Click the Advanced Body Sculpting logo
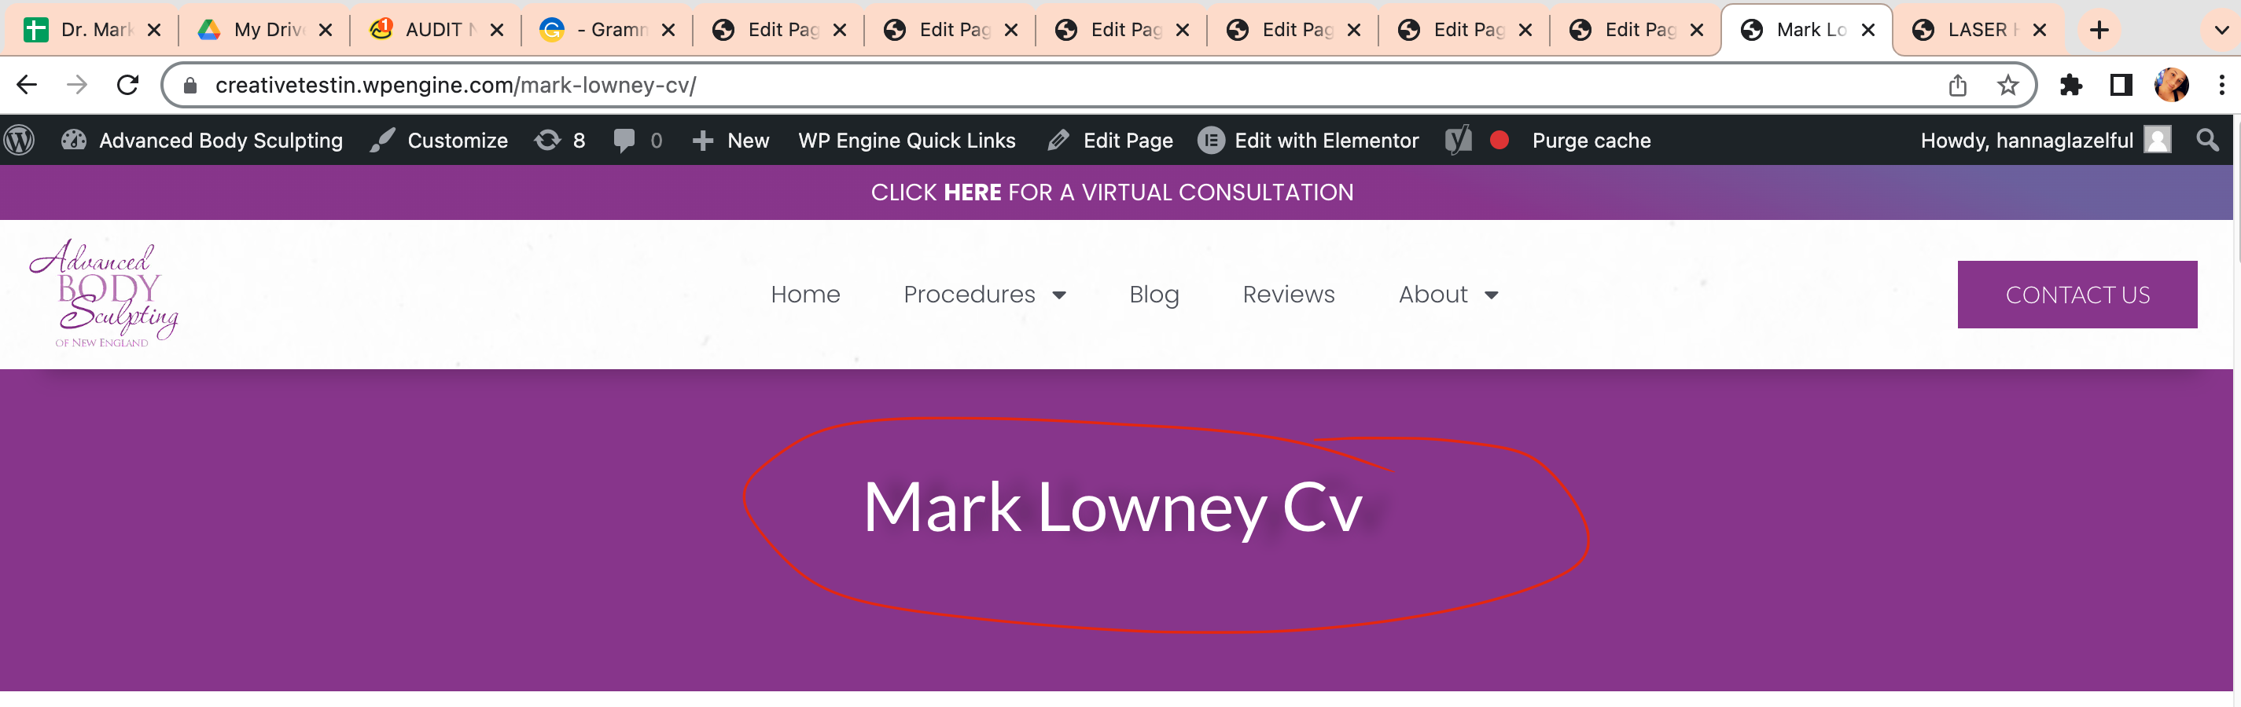Screen dimensions: 2241x707 pyautogui.click(x=105, y=294)
